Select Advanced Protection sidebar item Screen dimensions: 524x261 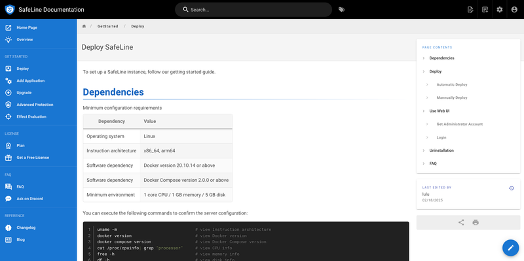tap(39, 105)
